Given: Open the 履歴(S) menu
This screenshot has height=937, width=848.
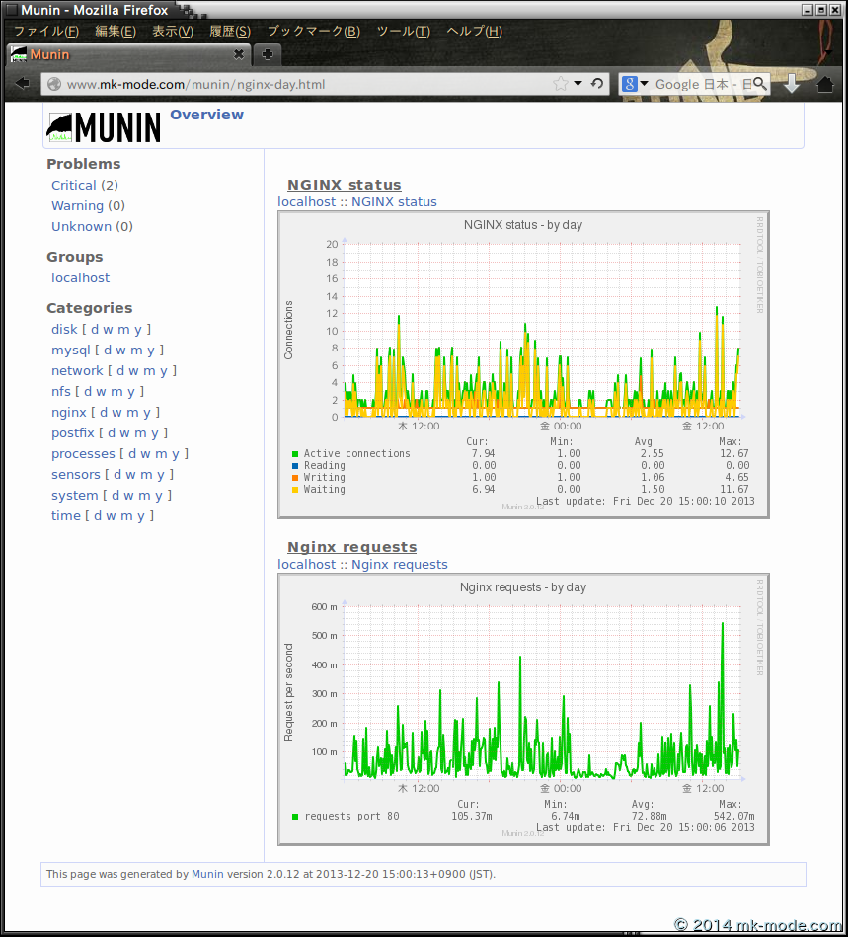Looking at the screenshot, I should [229, 31].
